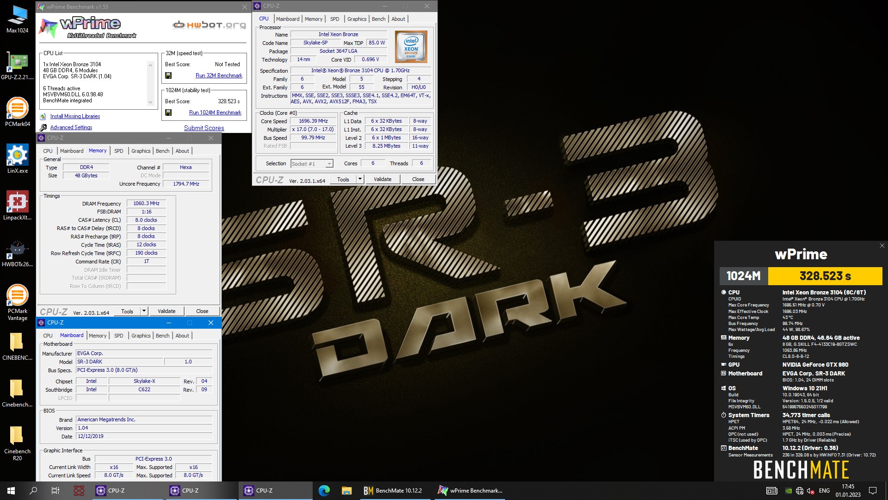Open Bench tab in top CPU-Z window
This screenshot has width=888, height=500.
378,19
